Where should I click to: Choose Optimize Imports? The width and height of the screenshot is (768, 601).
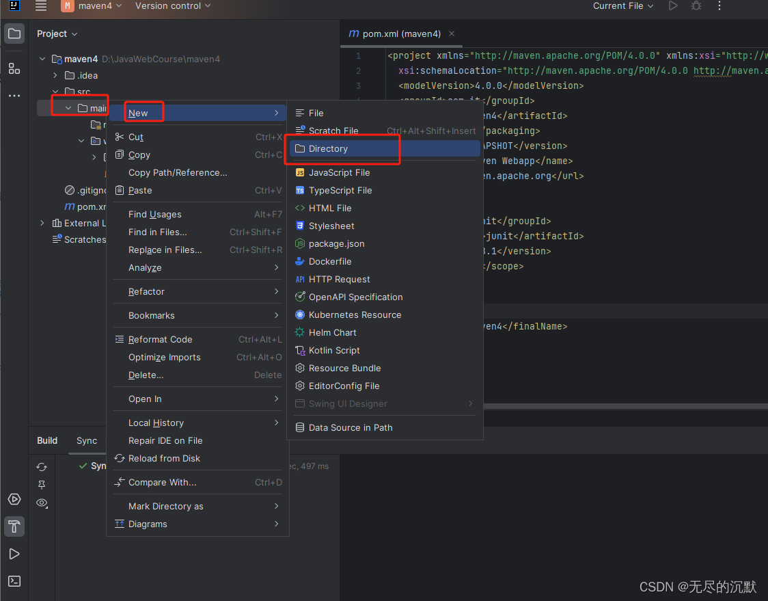pyautogui.click(x=198, y=358)
